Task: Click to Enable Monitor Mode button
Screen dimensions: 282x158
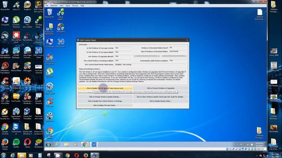Action: [160, 101]
